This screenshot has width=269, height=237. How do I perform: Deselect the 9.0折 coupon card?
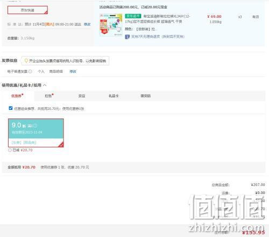coord(36,133)
